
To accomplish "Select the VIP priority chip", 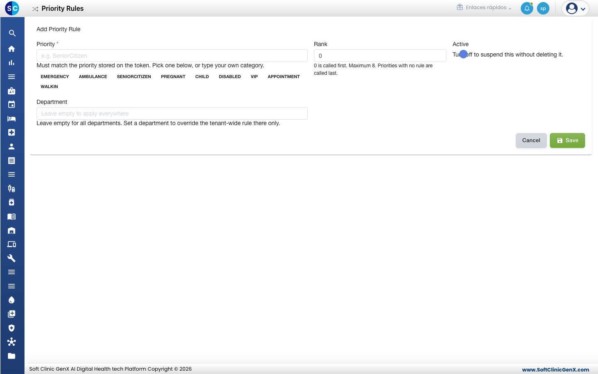I will pyautogui.click(x=254, y=76).
